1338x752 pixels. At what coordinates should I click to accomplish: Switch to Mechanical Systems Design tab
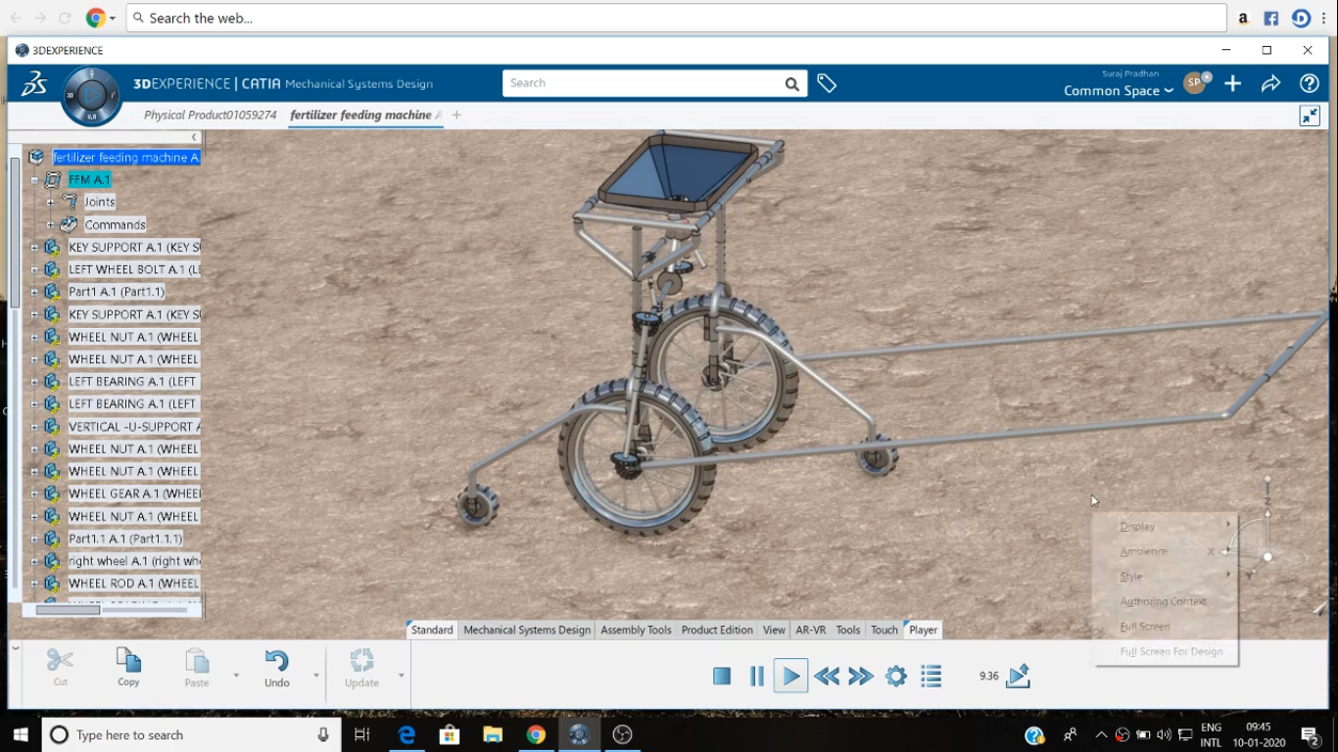point(527,630)
